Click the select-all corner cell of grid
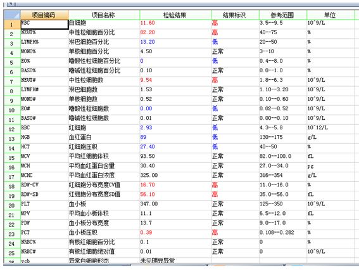 (x=12, y=15)
